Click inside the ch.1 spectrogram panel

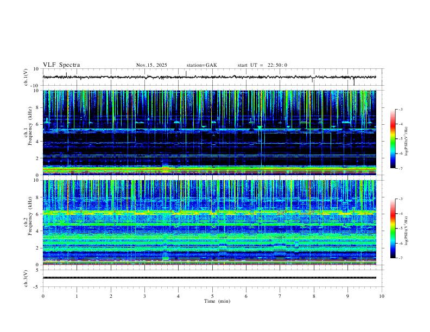(x=210, y=132)
